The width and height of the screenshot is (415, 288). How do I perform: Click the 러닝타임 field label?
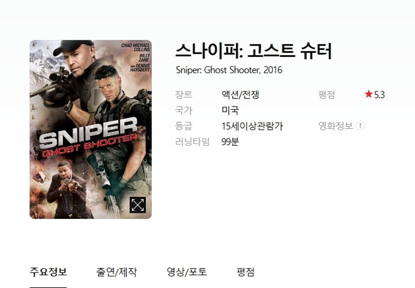click(x=193, y=142)
